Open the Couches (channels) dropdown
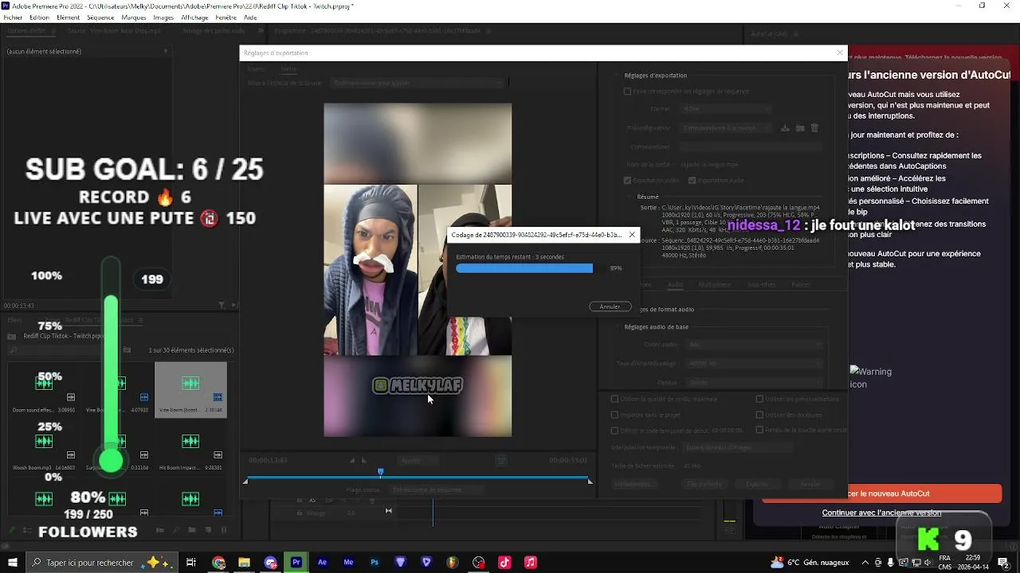Viewport: 1020px width, 573px height. (753, 383)
